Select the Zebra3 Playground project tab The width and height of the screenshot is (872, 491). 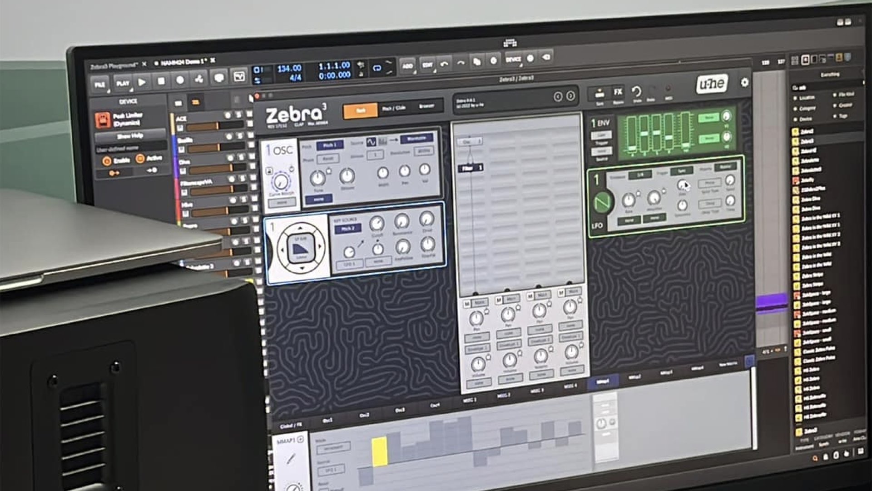pos(114,66)
